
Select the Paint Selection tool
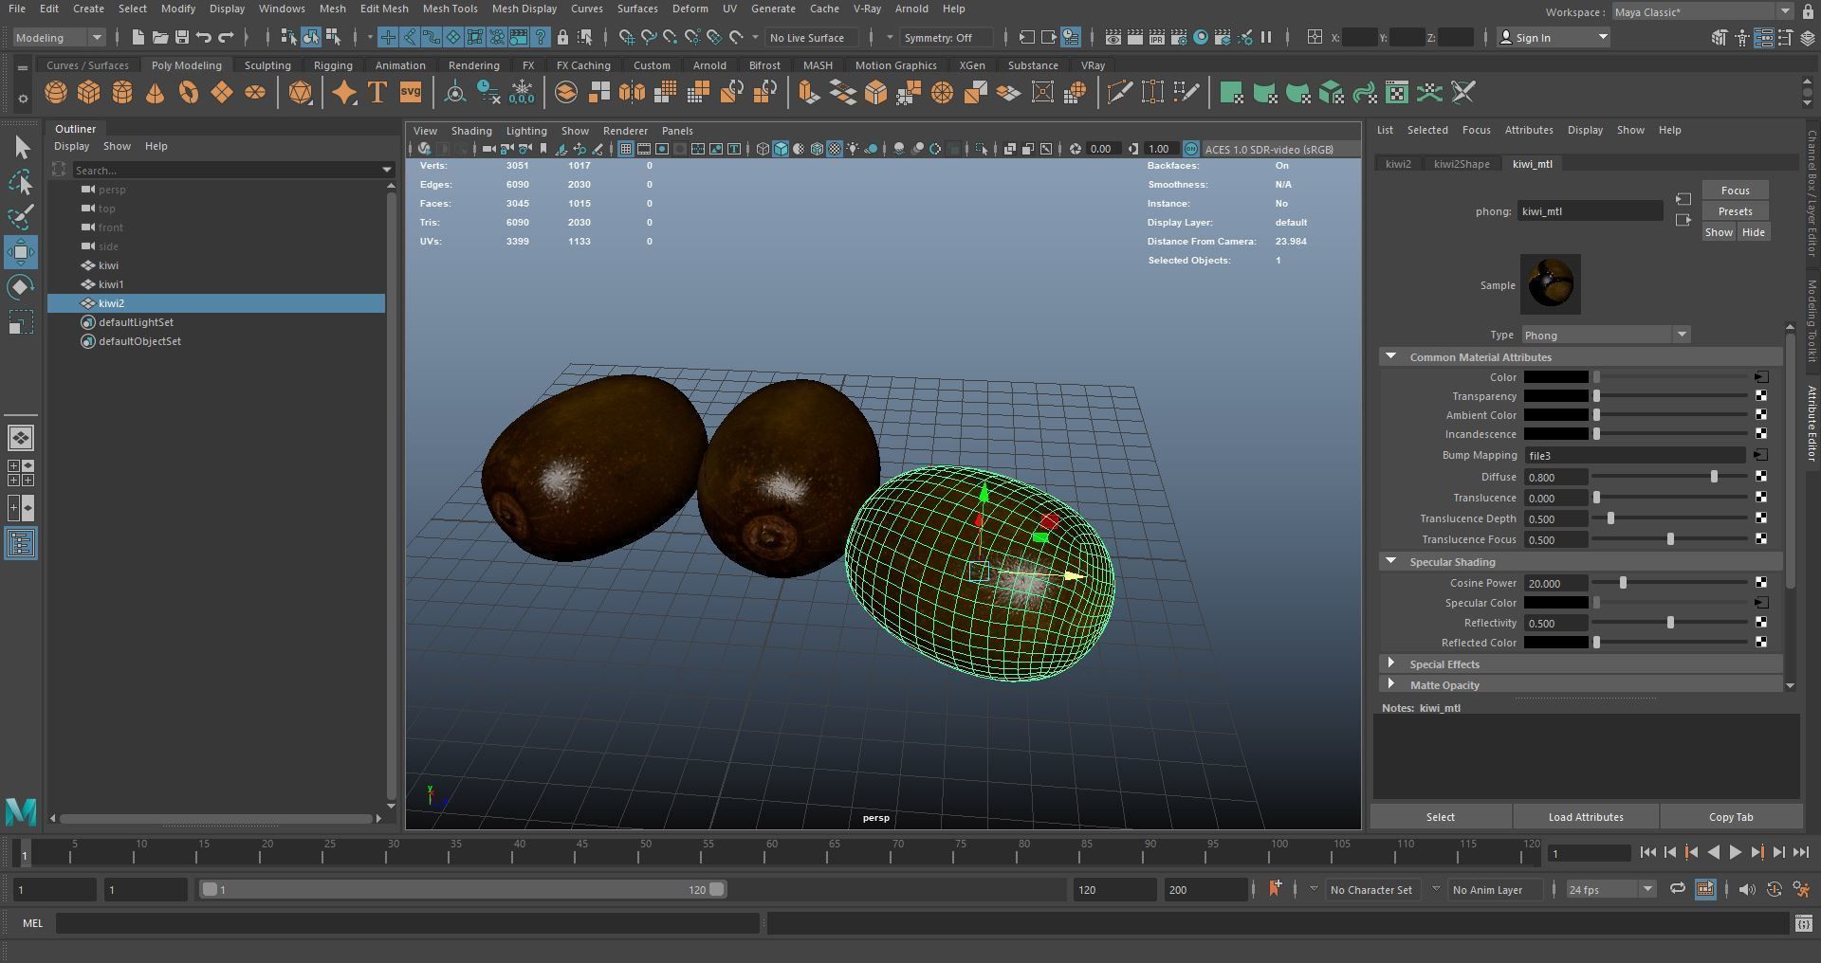pos(21,216)
